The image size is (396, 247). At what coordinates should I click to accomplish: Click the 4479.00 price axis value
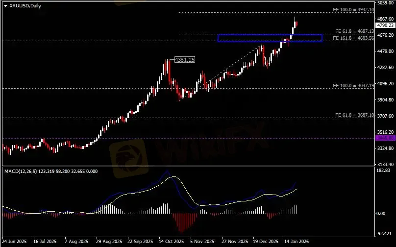pyautogui.click(x=385, y=51)
